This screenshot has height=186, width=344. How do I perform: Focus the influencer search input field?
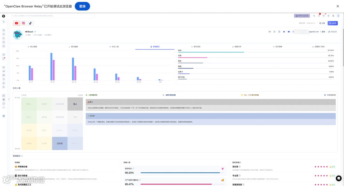click(53, 16)
